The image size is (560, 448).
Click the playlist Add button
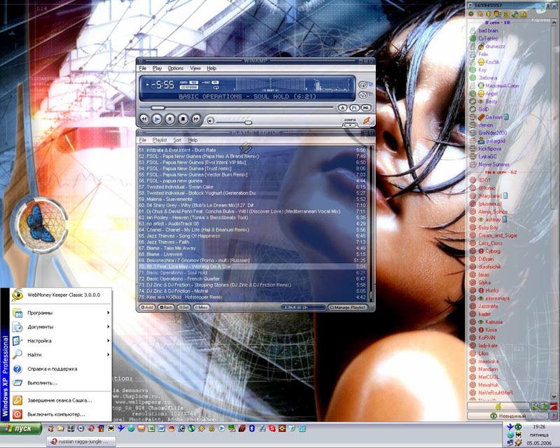147,307
